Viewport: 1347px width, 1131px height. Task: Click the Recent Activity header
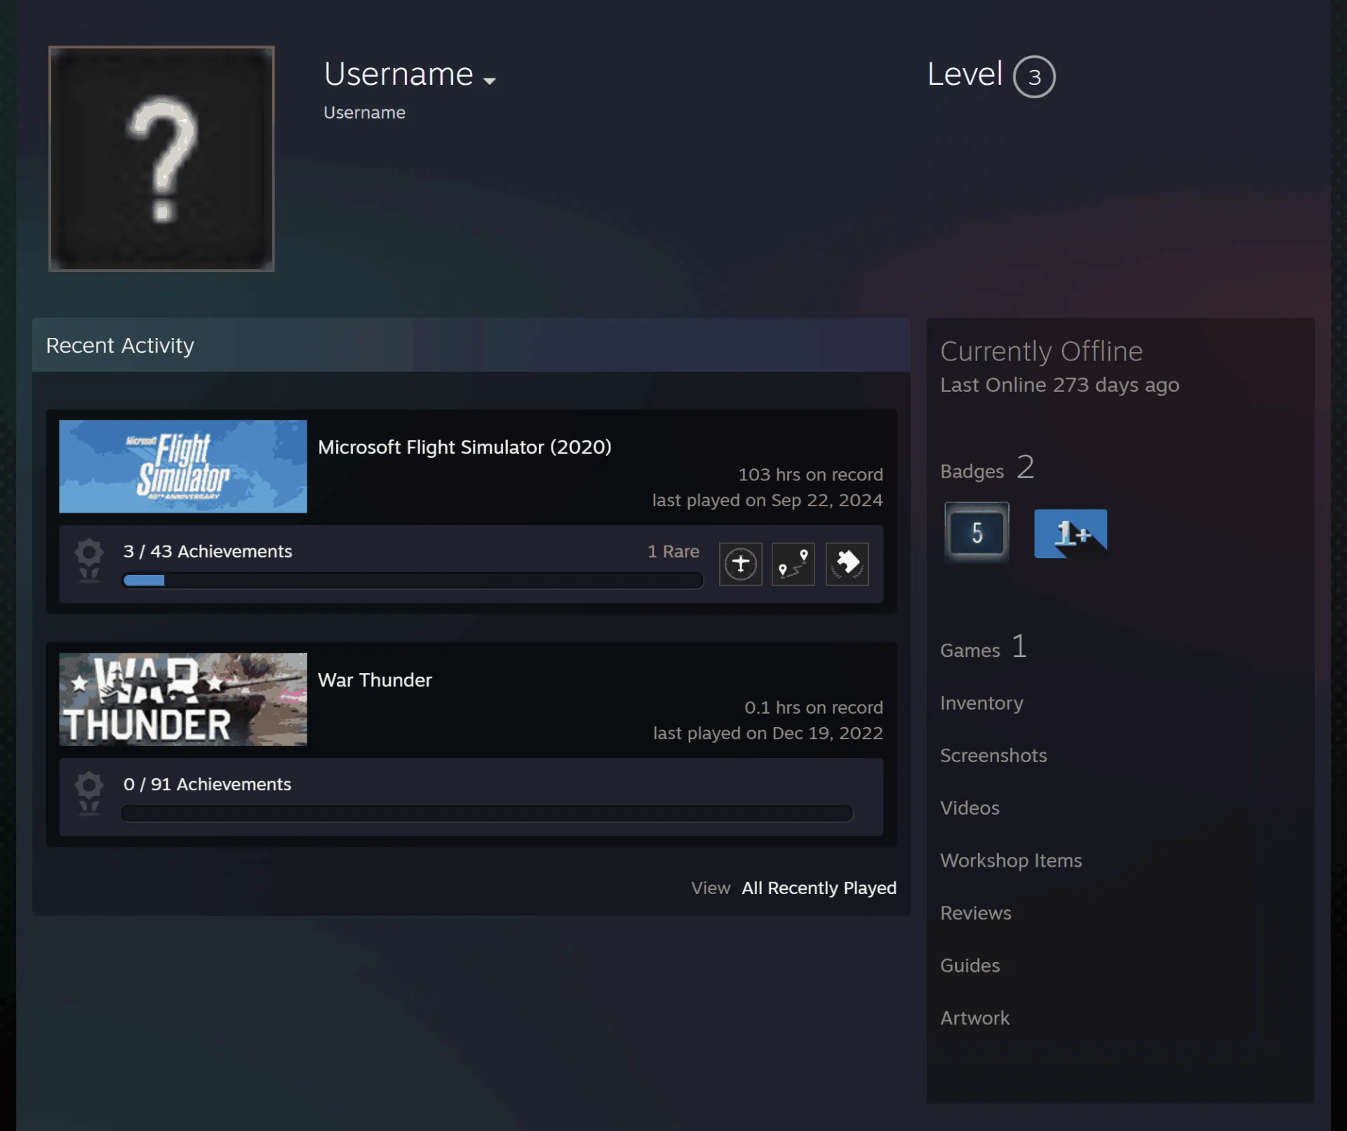tap(471, 345)
